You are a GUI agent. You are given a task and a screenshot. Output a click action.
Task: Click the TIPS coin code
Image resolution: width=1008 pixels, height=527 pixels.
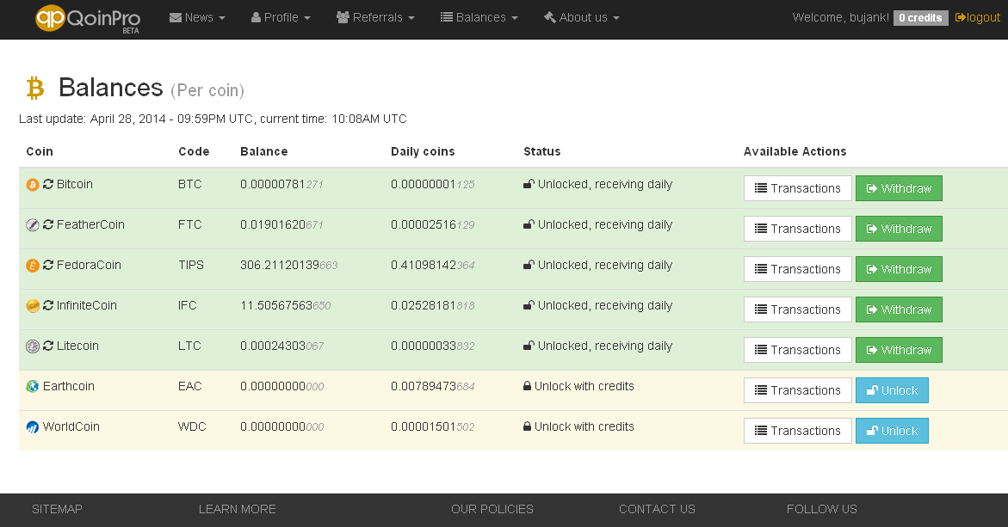(191, 266)
